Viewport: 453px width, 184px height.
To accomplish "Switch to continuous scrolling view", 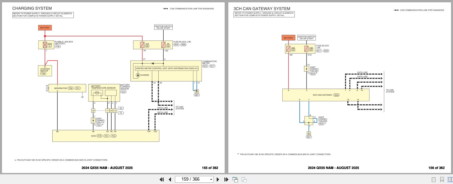I will pyautogui.click(x=442, y=180).
